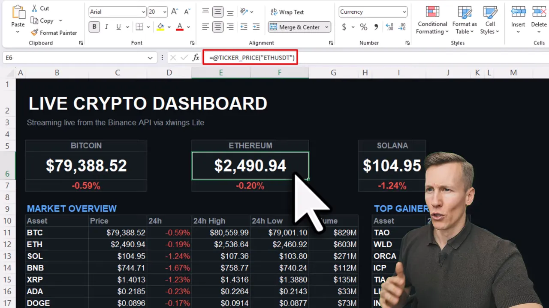Click Increase Decimal icon
Image resolution: width=549 pixels, height=308 pixels.
(389, 27)
